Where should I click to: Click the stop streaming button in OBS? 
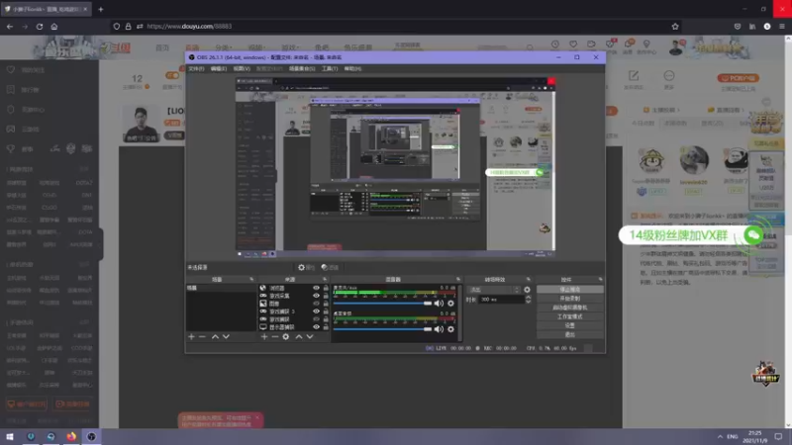570,290
